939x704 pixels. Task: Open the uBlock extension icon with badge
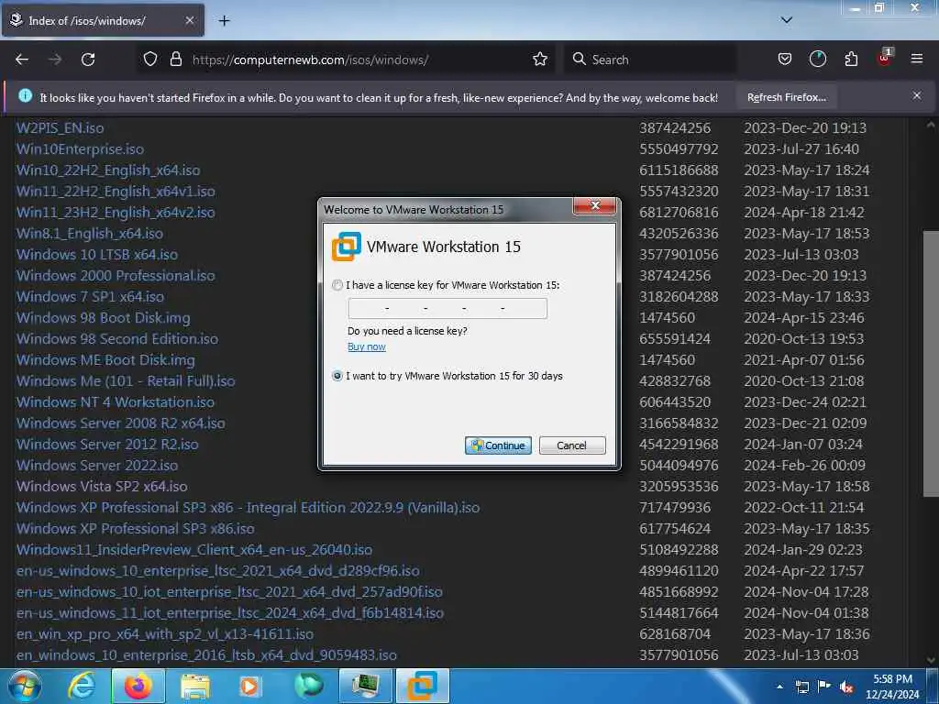coord(885,58)
